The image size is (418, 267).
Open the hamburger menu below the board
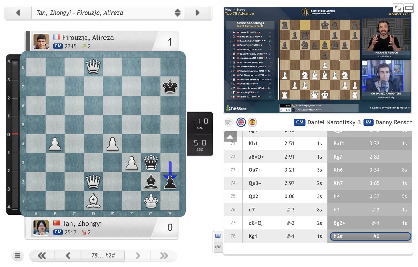pos(17,256)
